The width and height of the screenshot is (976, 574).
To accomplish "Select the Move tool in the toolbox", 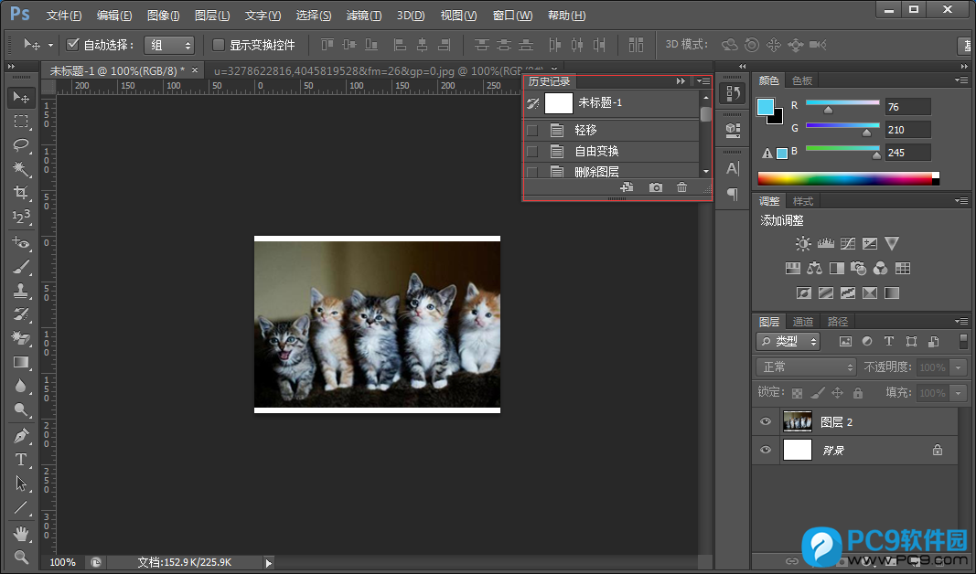I will click(x=21, y=98).
